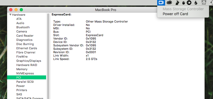
Task: Open the circular D icon in menu bar
Action: tap(189, 3)
